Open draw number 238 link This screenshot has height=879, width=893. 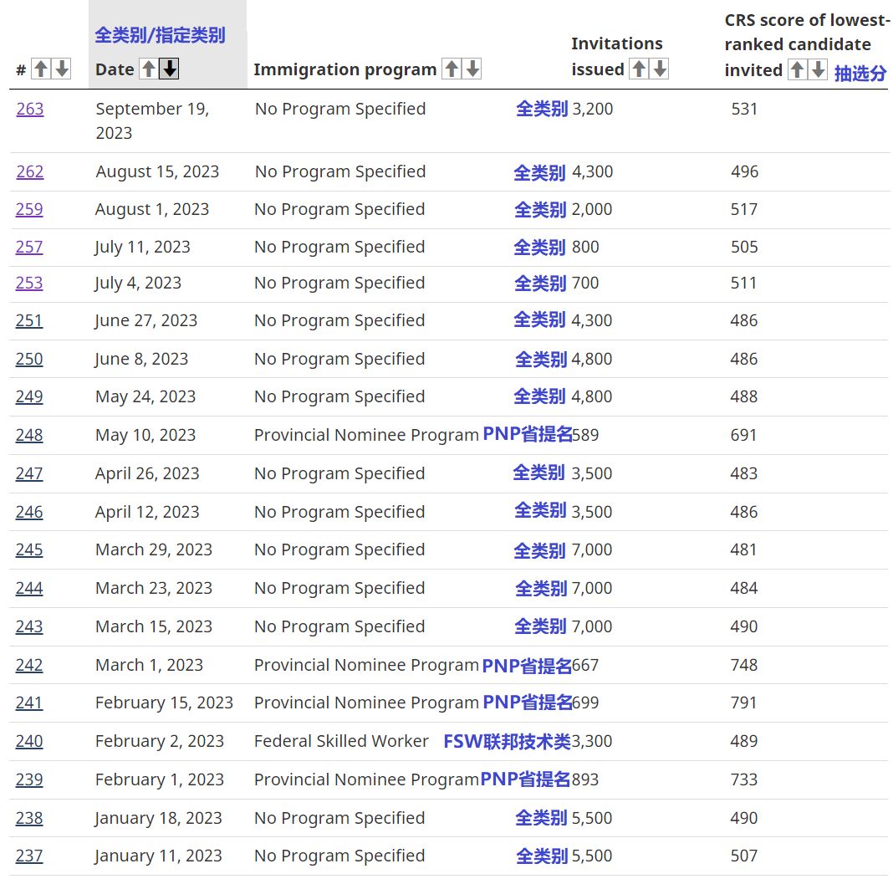click(x=29, y=818)
